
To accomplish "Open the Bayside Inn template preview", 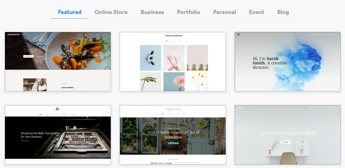I will 173,135.
